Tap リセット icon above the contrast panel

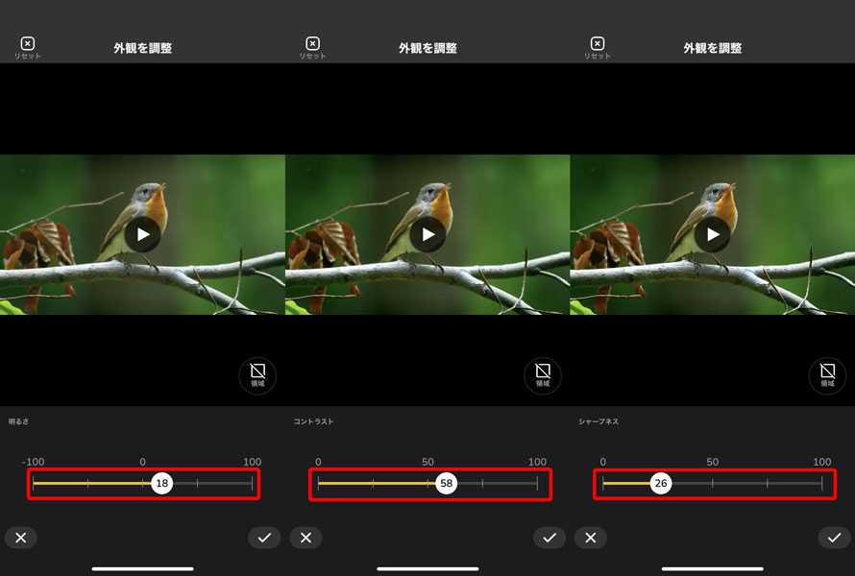[312, 44]
